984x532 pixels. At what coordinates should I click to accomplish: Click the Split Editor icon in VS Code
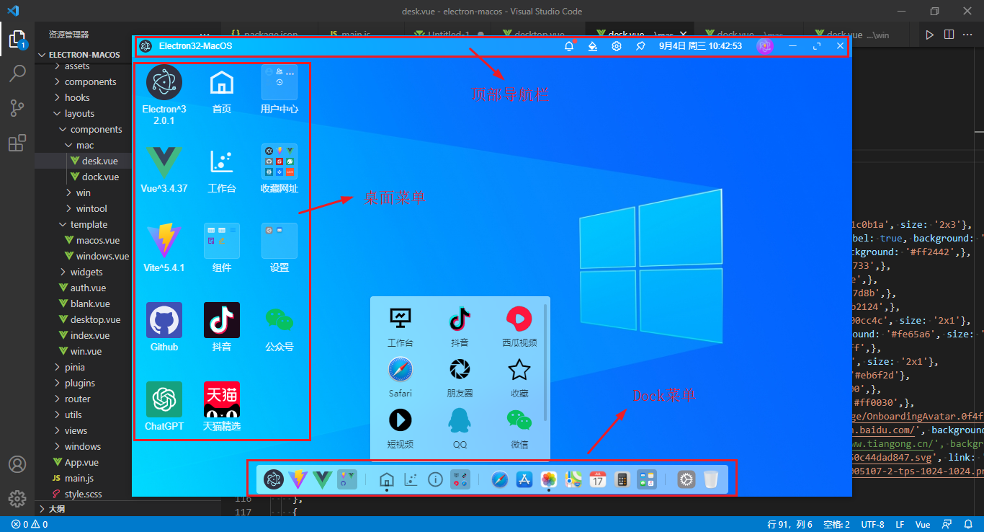(949, 34)
